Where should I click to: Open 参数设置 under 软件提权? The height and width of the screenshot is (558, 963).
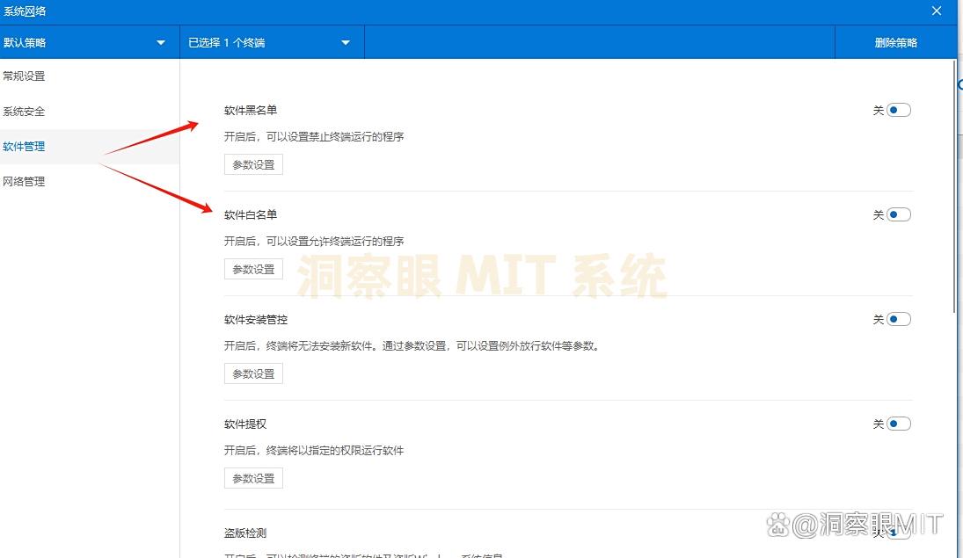pyautogui.click(x=253, y=478)
